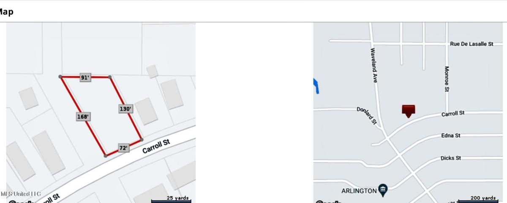
Task: Click the blue water feature on map
Action: pyautogui.click(x=316, y=86)
